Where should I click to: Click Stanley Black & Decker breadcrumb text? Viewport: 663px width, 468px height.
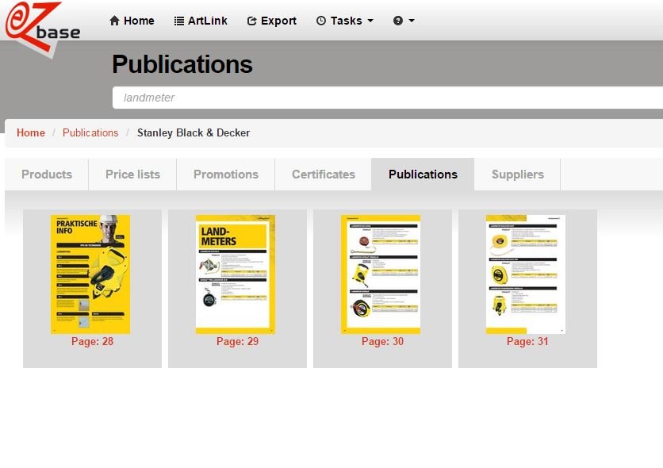click(x=194, y=132)
